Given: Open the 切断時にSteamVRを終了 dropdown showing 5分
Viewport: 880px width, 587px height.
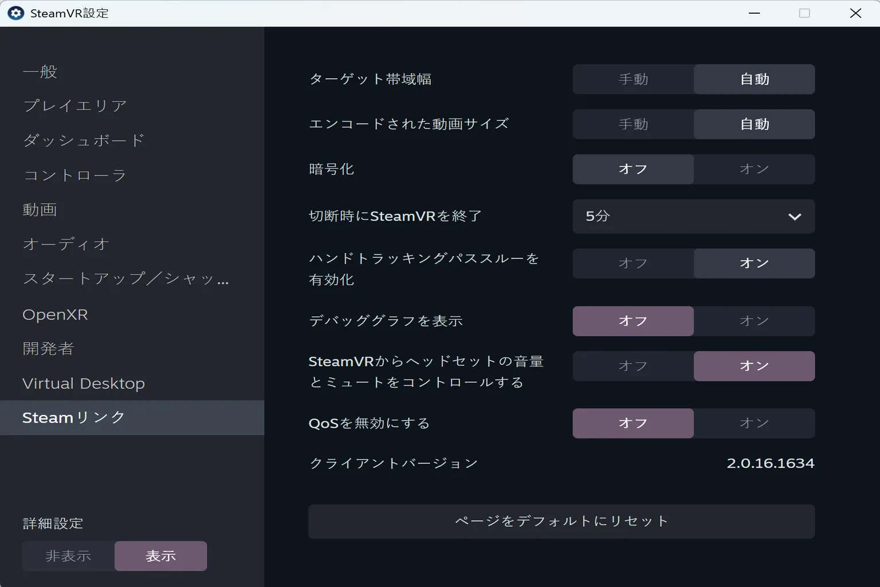Looking at the screenshot, I should click(694, 216).
